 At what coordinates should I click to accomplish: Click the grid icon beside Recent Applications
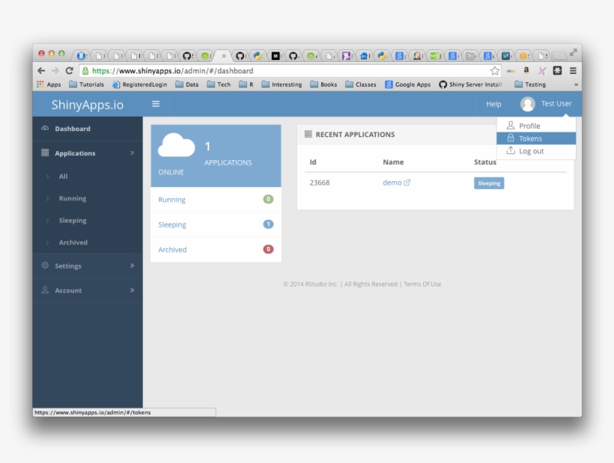click(x=307, y=134)
